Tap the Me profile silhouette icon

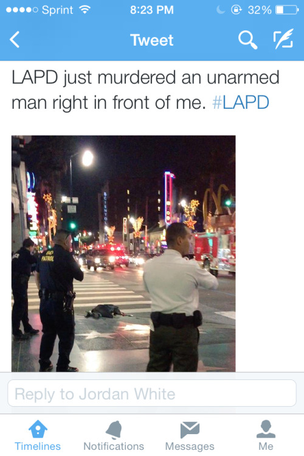[x=266, y=429]
